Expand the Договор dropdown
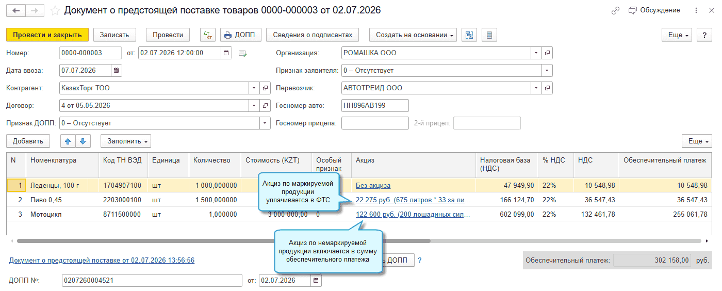This screenshot has height=291, width=722. coord(254,105)
